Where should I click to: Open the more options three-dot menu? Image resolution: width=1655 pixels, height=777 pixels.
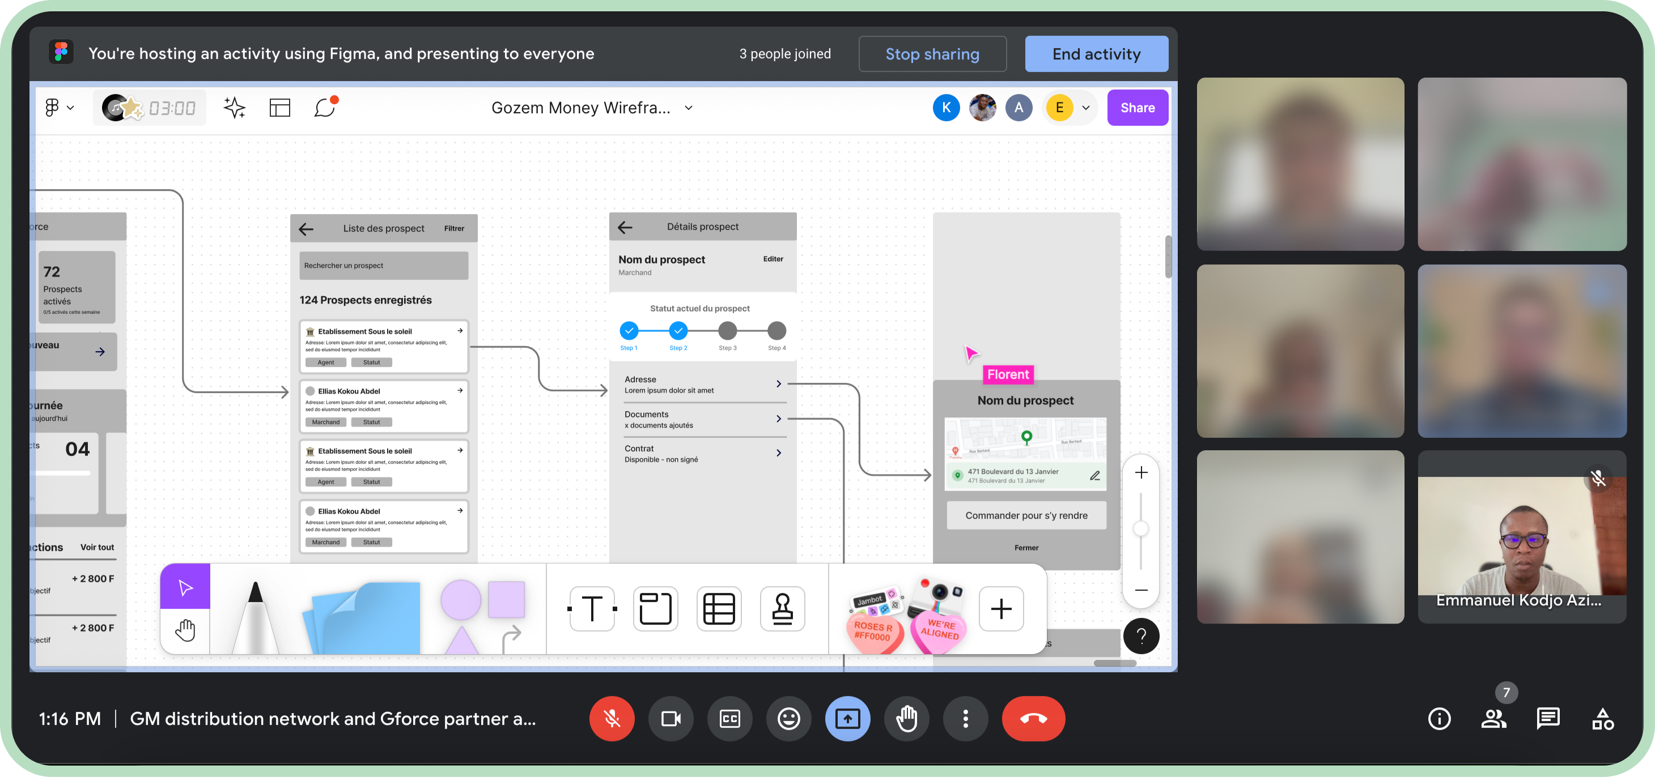pyautogui.click(x=965, y=718)
